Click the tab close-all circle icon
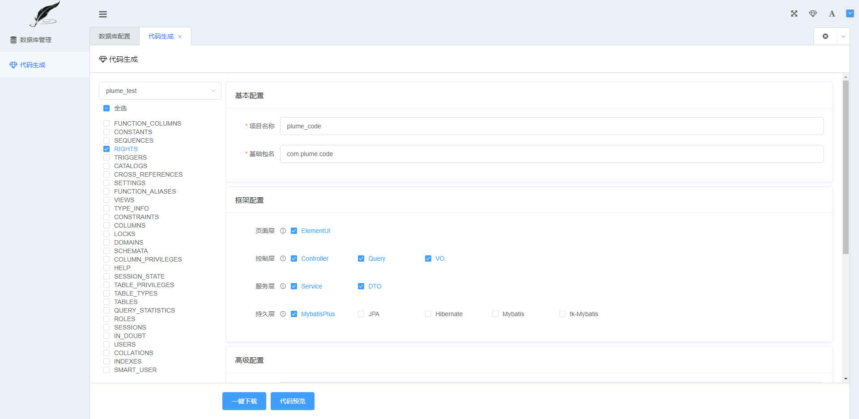Viewport: 859px width, 419px height. [825, 36]
